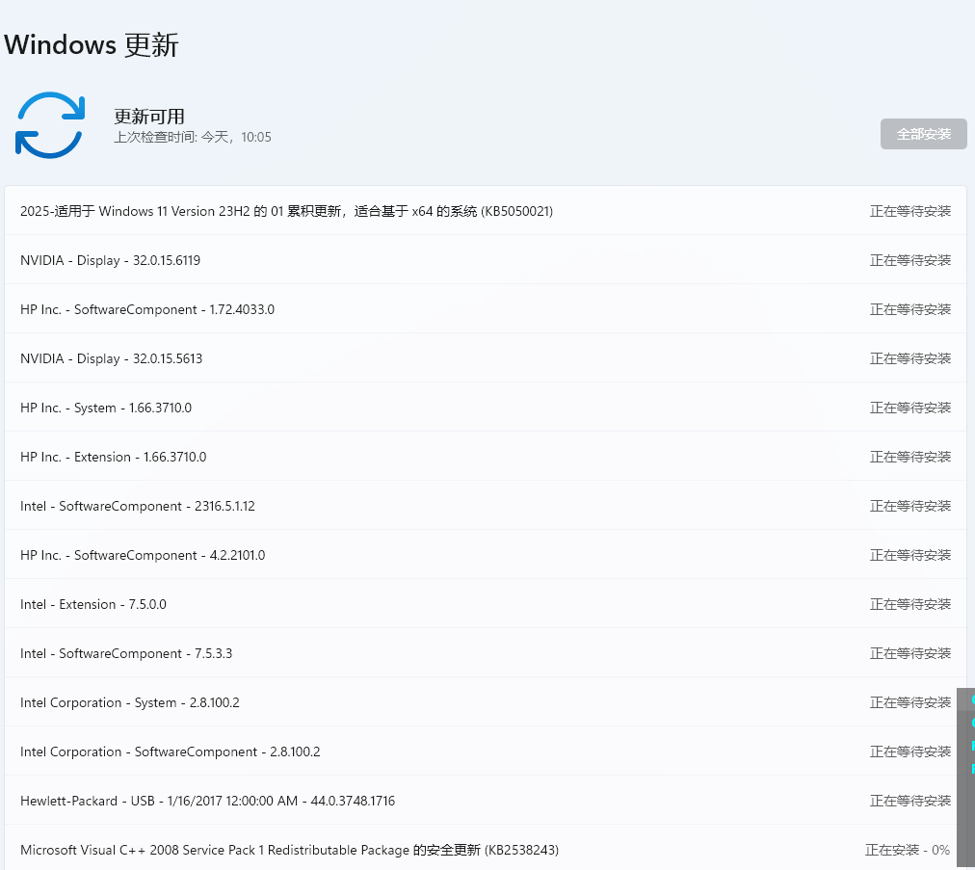Select the Windows 更新 page heading
The height and width of the screenshot is (870, 975).
92,44
